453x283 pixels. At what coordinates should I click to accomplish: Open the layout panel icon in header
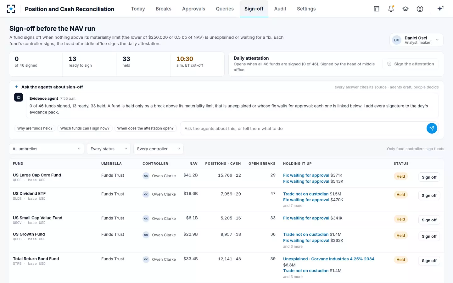coord(377,9)
